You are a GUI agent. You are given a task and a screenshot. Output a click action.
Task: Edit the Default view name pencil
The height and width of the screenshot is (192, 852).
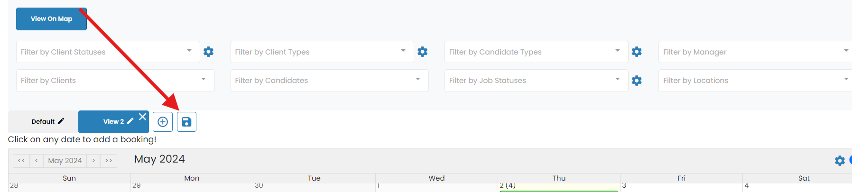(61, 121)
